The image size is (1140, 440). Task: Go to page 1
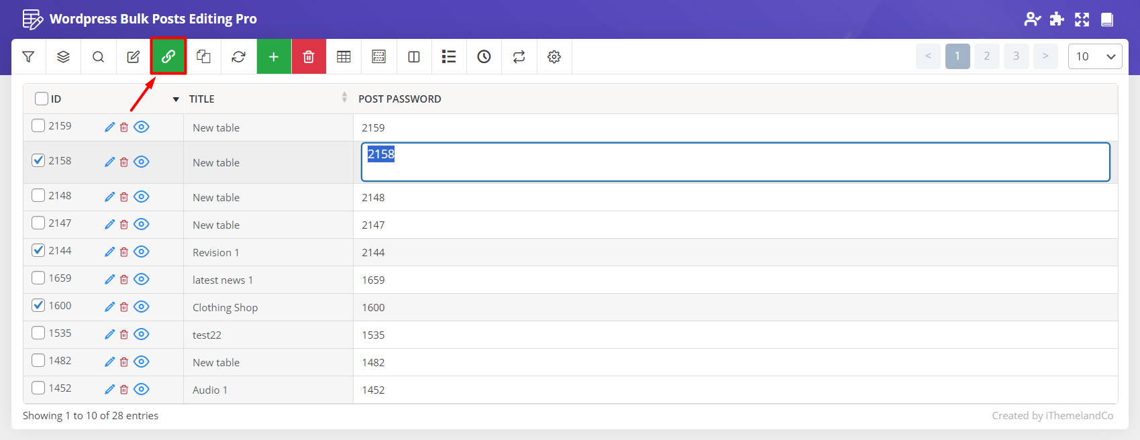(x=957, y=56)
